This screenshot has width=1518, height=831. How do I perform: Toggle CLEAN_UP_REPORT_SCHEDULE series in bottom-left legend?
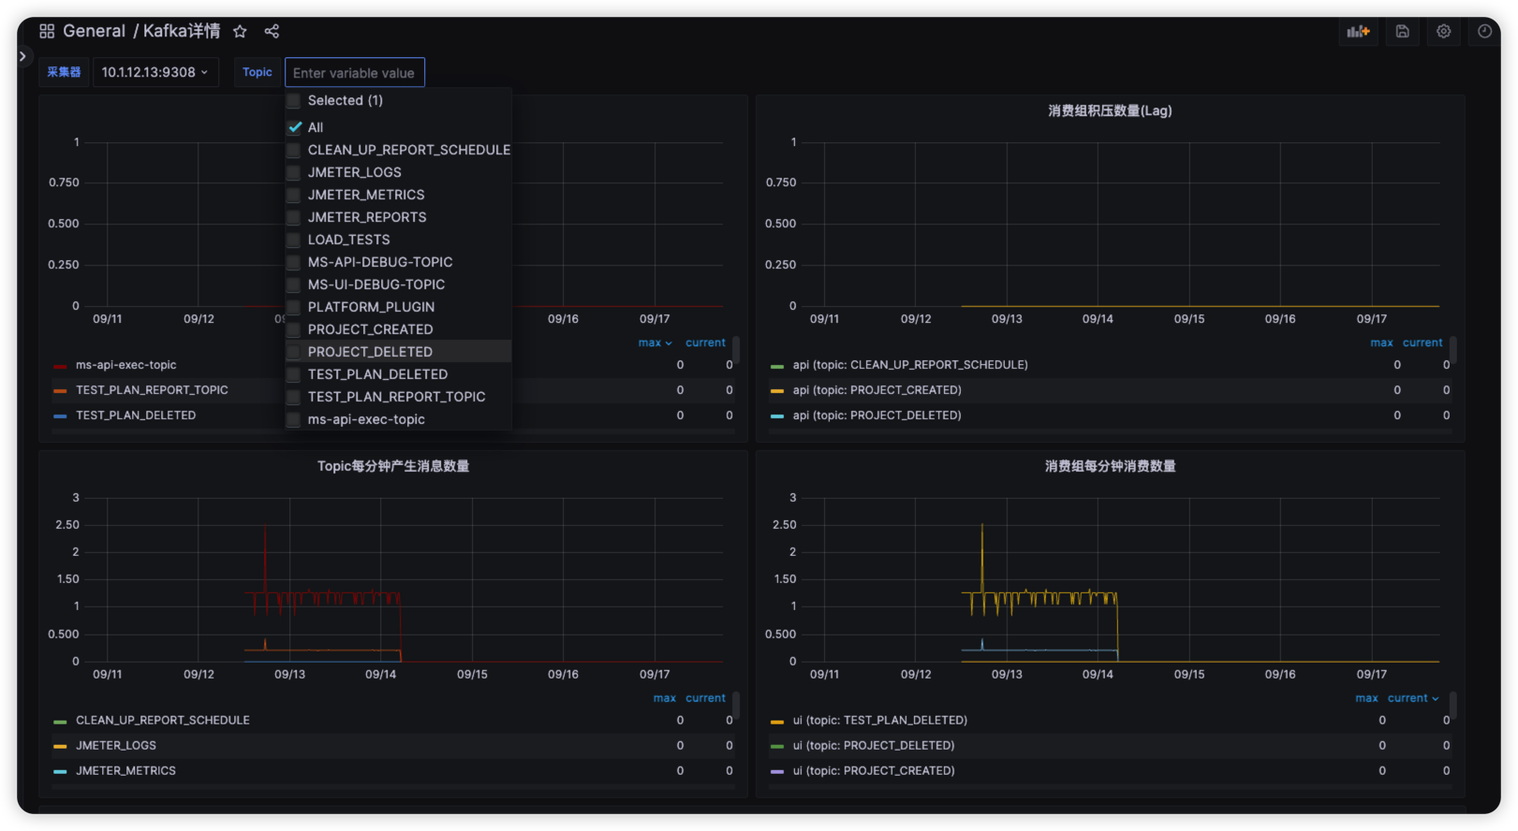pos(163,721)
